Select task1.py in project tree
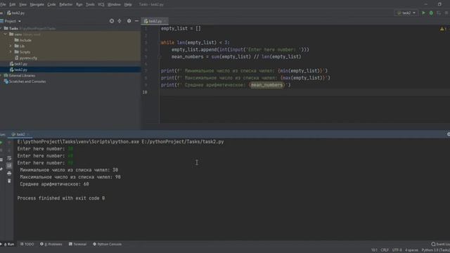Image resolution: width=450 pixels, height=253 pixels. pyautogui.click(x=18, y=64)
